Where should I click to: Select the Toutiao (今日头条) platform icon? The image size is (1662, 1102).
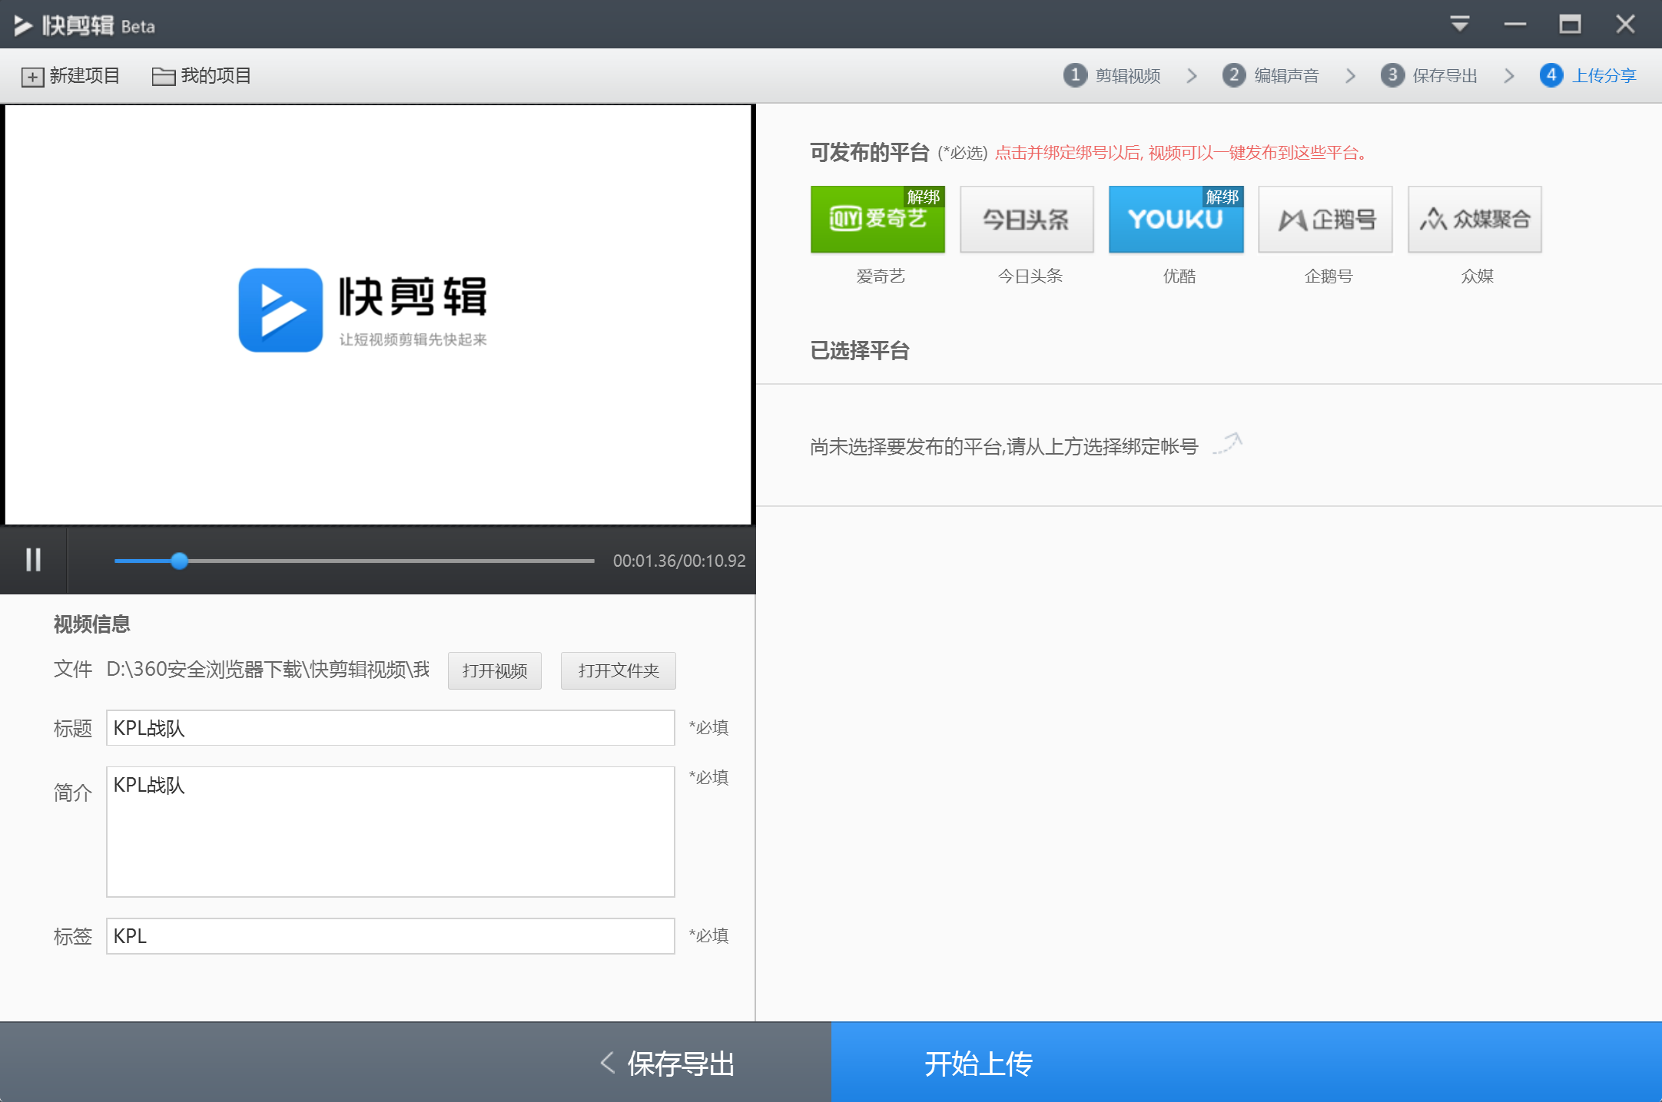(x=1027, y=220)
